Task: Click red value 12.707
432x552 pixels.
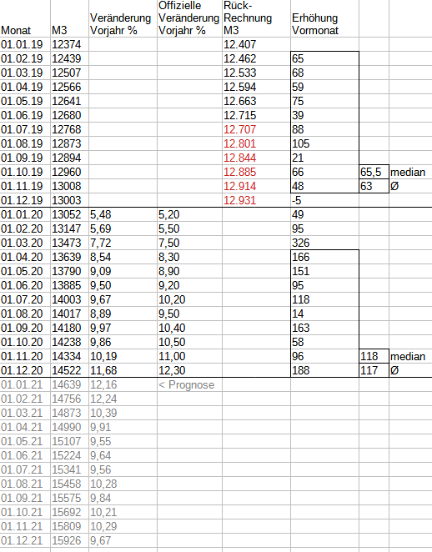Action: pyautogui.click(x=256, y=129)
